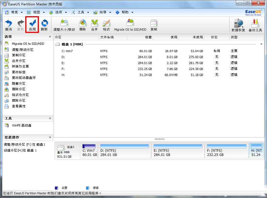This screenshot has width=267, height=198.
Task: Choose 转换为主要 in options sidebar
Action: 17,66
